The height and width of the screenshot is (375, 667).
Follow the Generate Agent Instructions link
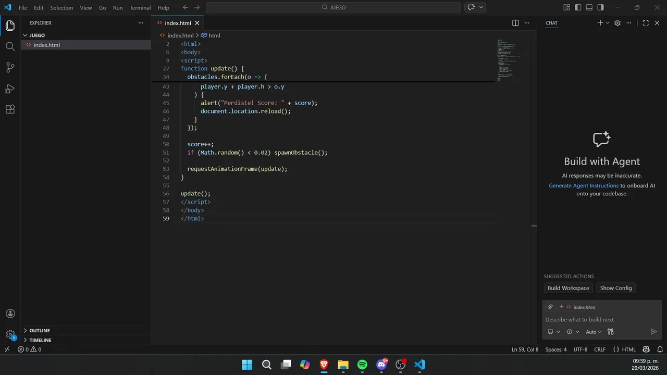584,185
